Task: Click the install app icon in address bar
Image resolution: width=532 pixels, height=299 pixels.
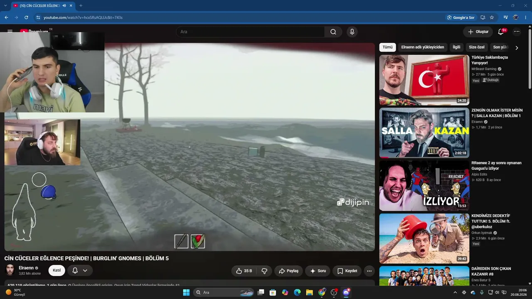Action: tap(483, 17)
